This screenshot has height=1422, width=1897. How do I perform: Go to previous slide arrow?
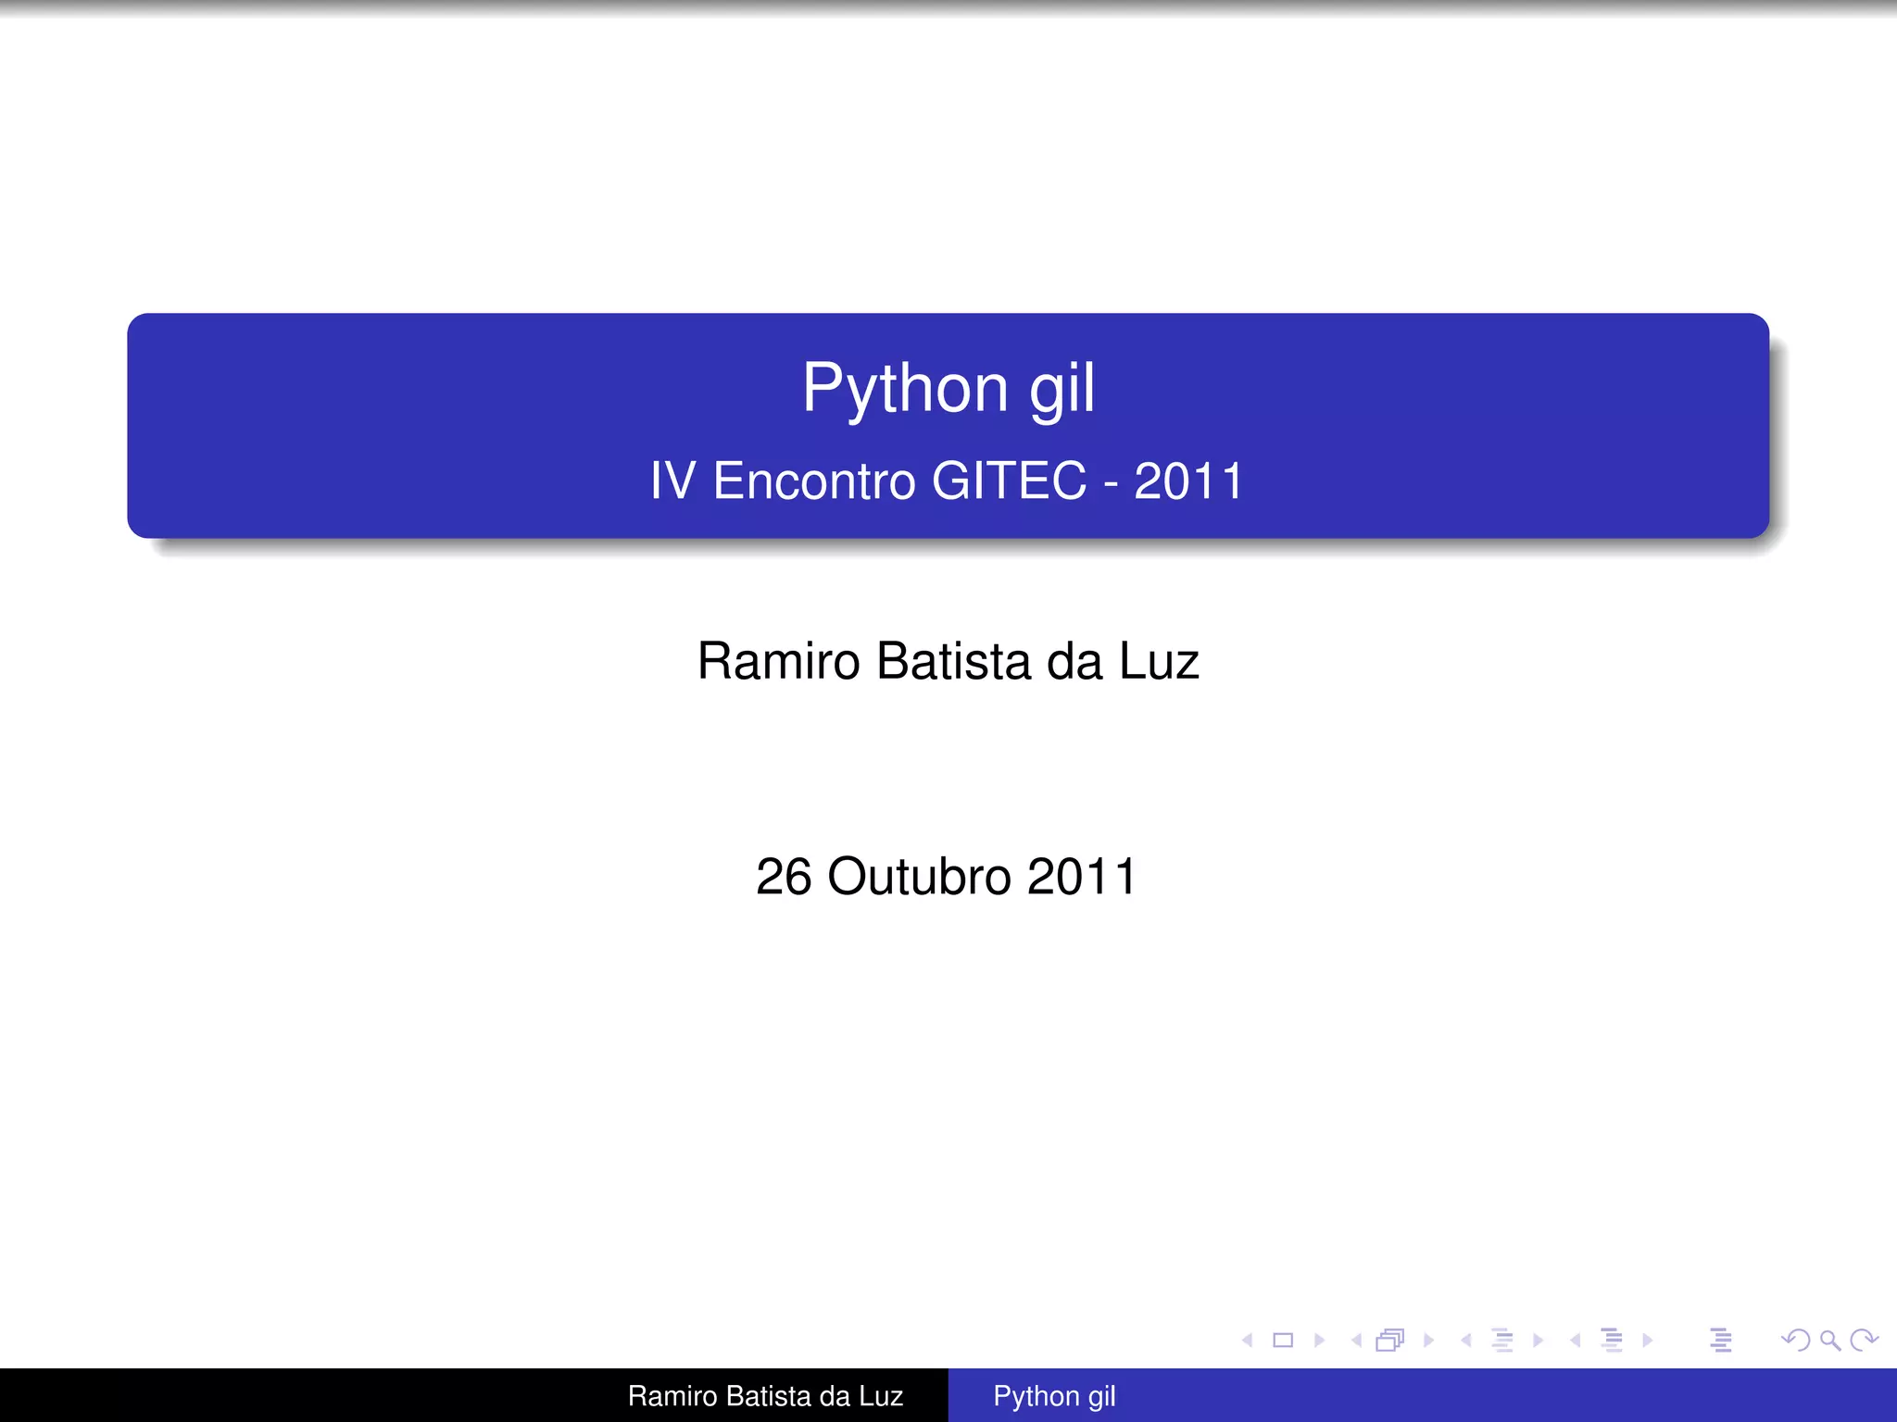tap(1248, 1340)
